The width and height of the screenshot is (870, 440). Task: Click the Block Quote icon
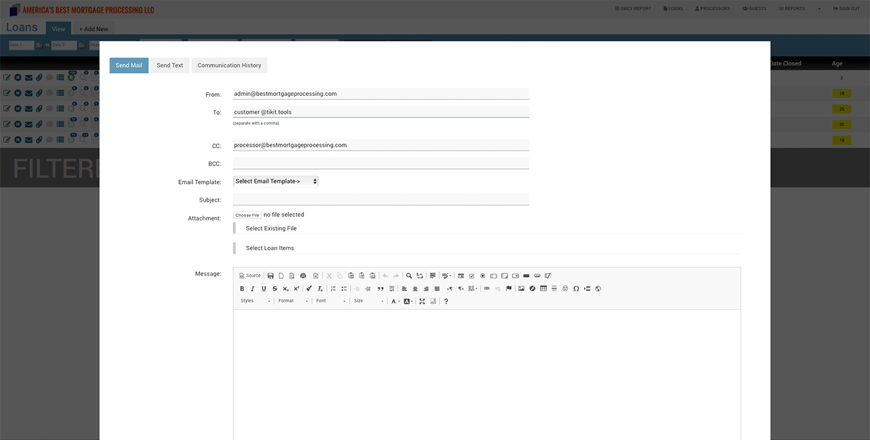tap(381, 288)
